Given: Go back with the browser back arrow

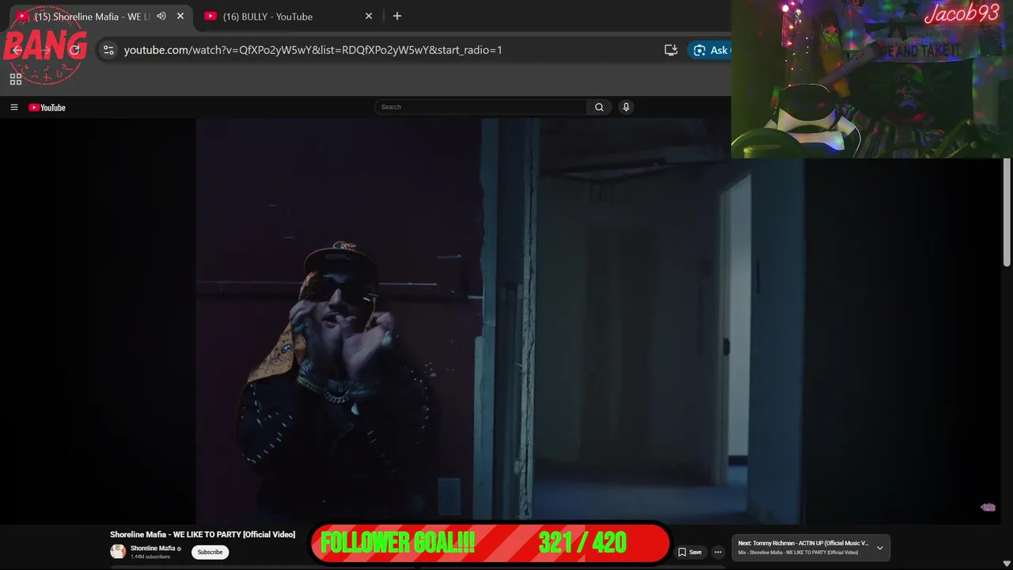Looking at the screenshot, I should (x=17, y=50).
